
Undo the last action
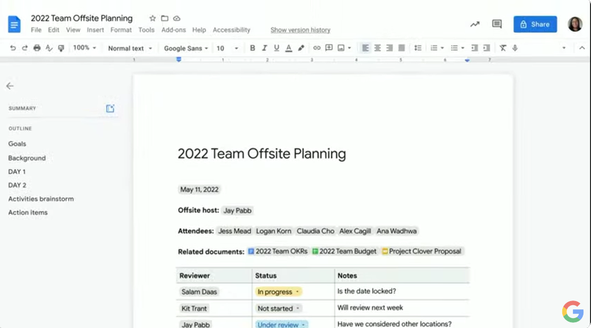pos(13,48)
